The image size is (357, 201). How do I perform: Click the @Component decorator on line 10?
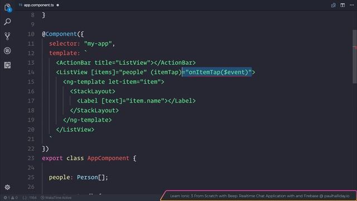[60, 34]
